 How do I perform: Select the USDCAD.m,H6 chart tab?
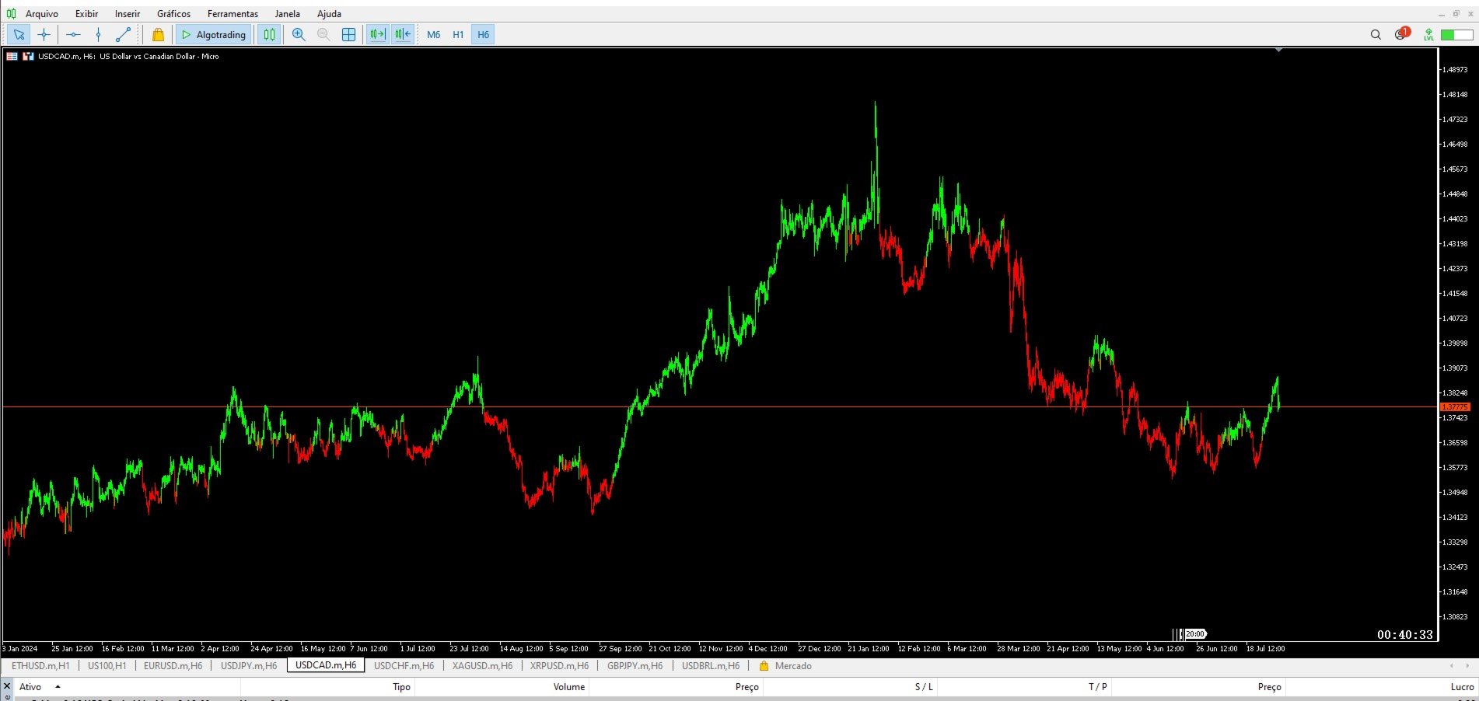click(x=326, y=665)
